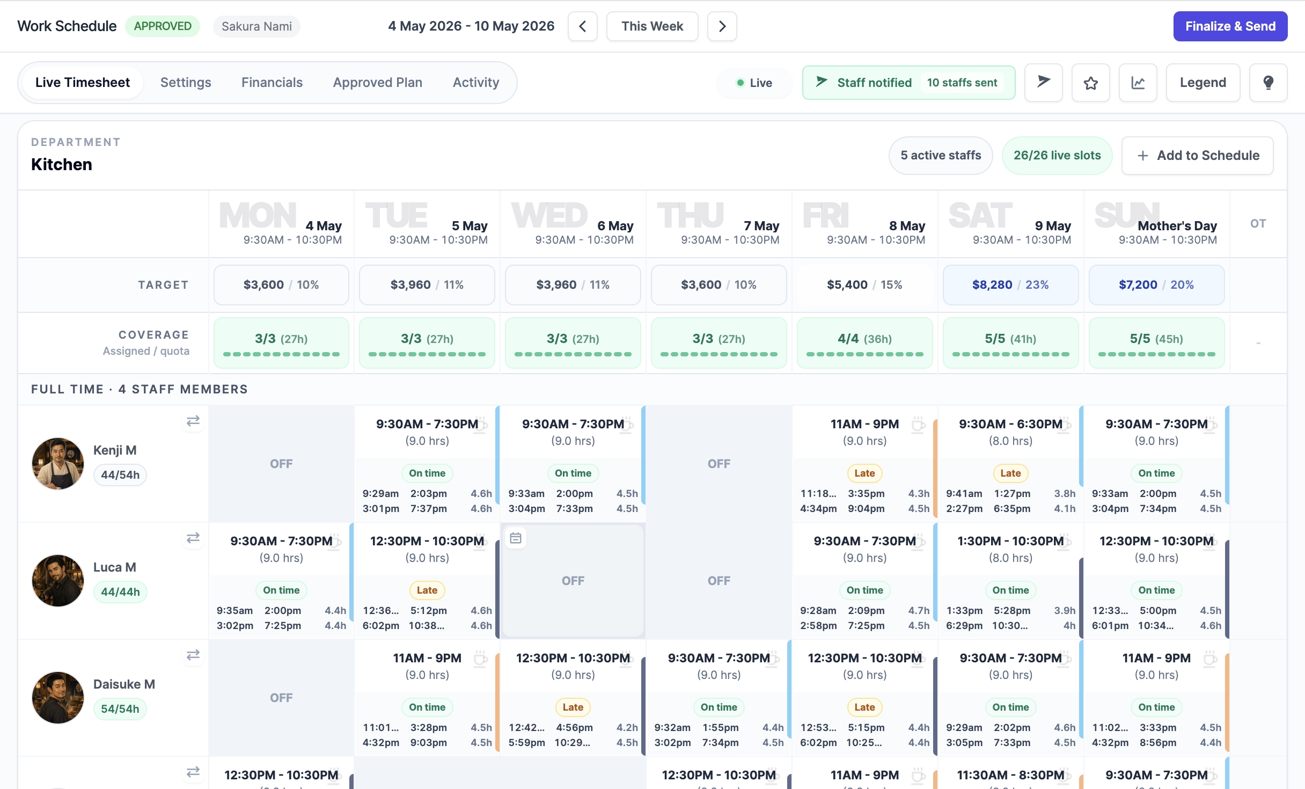Screen dimensions: 1305x789
Task: Open the Legend button
Action: [1203, 83]
